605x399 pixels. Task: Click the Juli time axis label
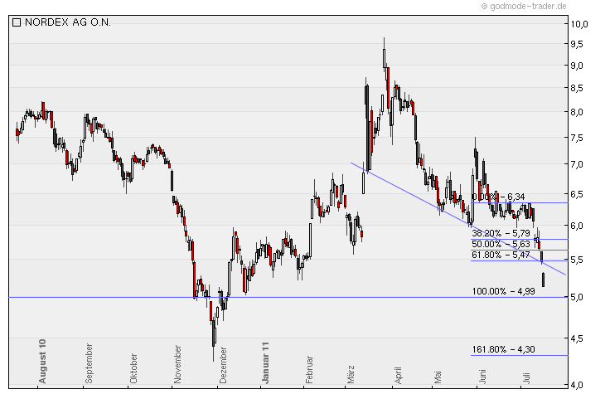(x=526, y=377)
